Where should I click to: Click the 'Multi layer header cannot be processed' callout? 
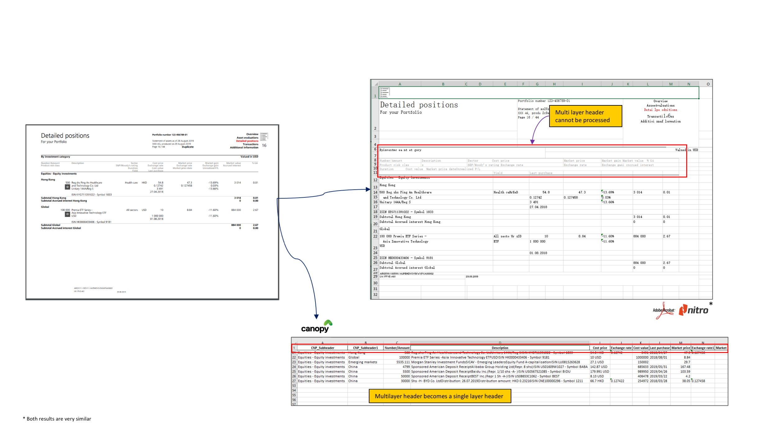[x=585, y=116]
